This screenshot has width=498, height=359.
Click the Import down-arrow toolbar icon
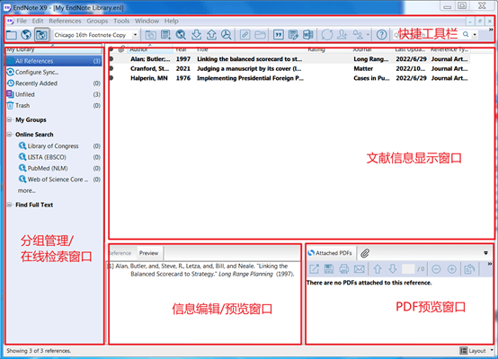(196, 35)
